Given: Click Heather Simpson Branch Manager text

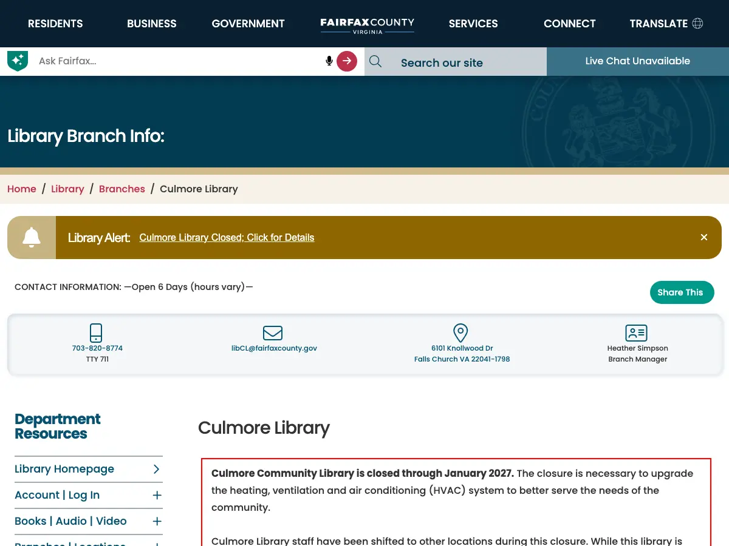Looking at the screenshot, I should 638,354.
